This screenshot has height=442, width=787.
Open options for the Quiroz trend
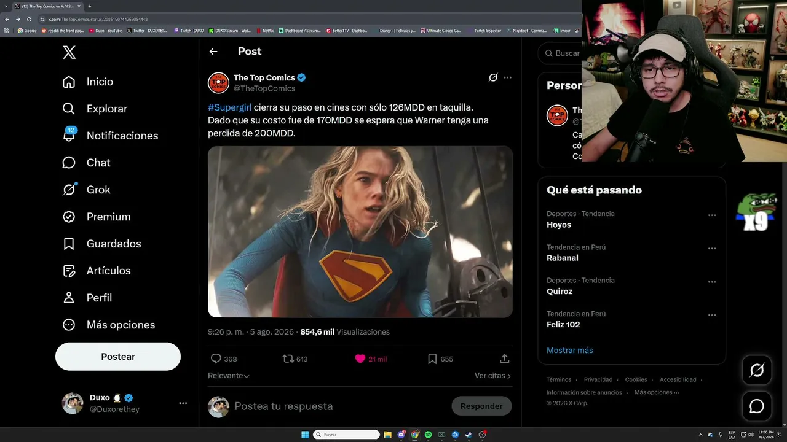[x=712, y=282]
